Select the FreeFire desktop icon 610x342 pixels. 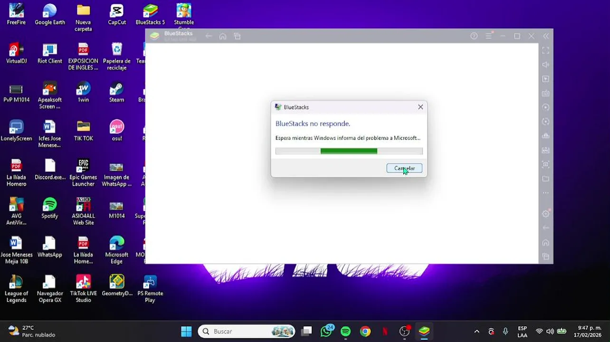click(x=16, y=14)
